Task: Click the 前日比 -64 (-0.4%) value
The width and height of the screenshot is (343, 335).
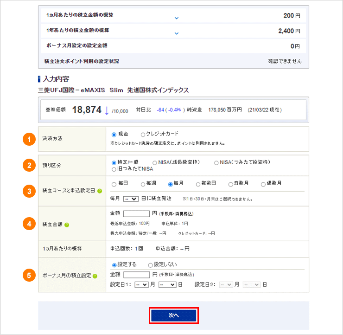Action: [171, 110]
